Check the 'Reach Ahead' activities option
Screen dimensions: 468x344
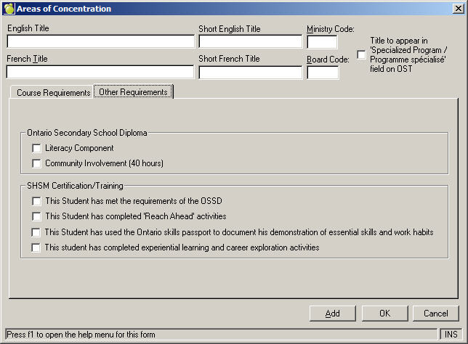click(x=37, y=216)
